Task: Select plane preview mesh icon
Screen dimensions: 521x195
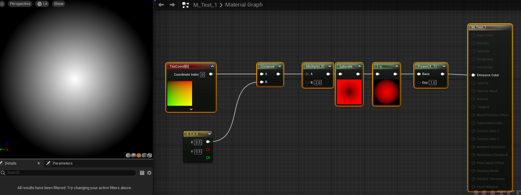Action: tap(139, 155)
